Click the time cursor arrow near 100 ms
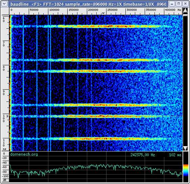 pos(7,116)
